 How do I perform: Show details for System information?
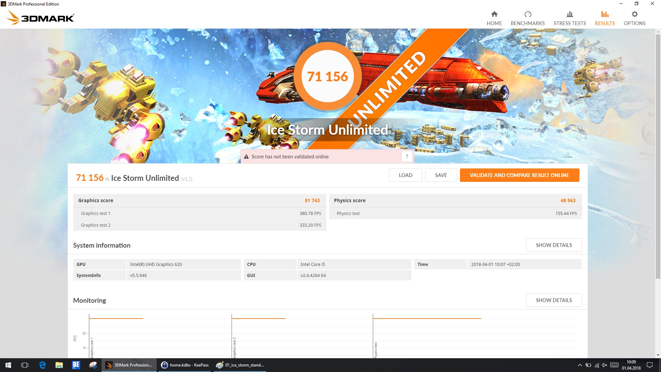tap(554, 245)
